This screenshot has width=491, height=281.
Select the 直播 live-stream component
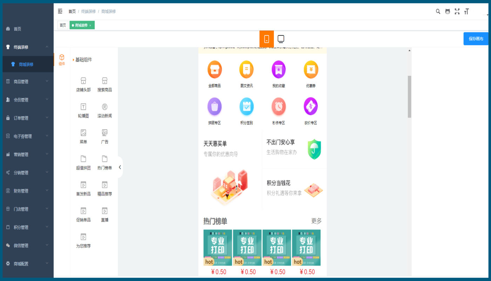coord(105,214)
